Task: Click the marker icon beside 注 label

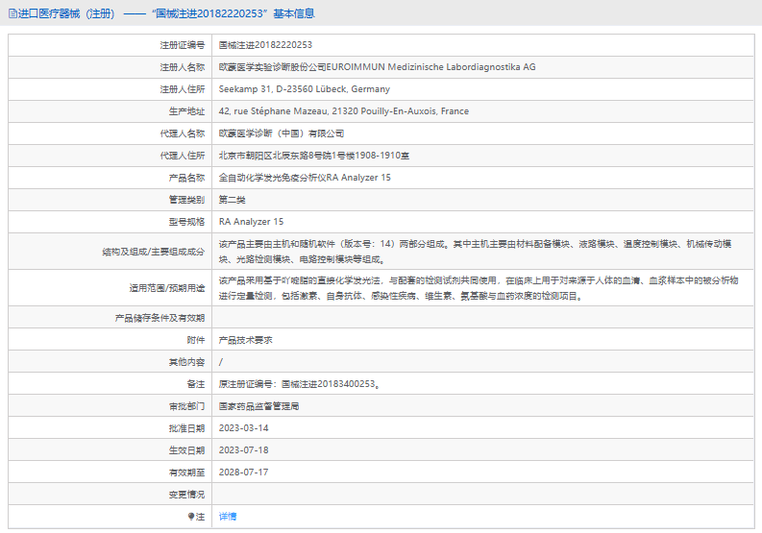Action: coord(190,517)
